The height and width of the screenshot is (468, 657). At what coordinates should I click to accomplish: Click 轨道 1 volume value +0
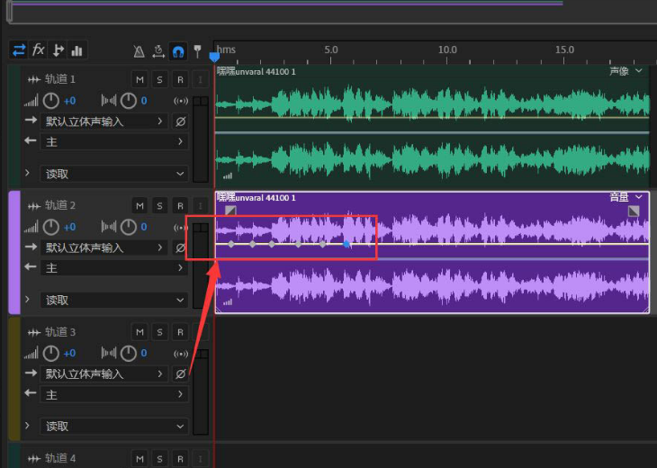tap(69, 101)
